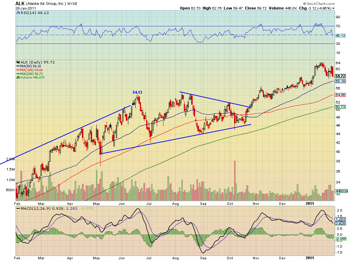
Task: Click the 40 price axis label
Action: [338, 152]
